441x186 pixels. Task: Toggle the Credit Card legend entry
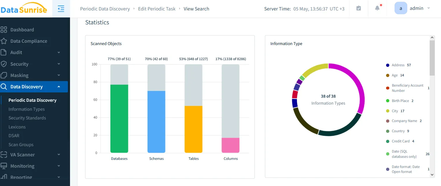[x=400, y=141]
